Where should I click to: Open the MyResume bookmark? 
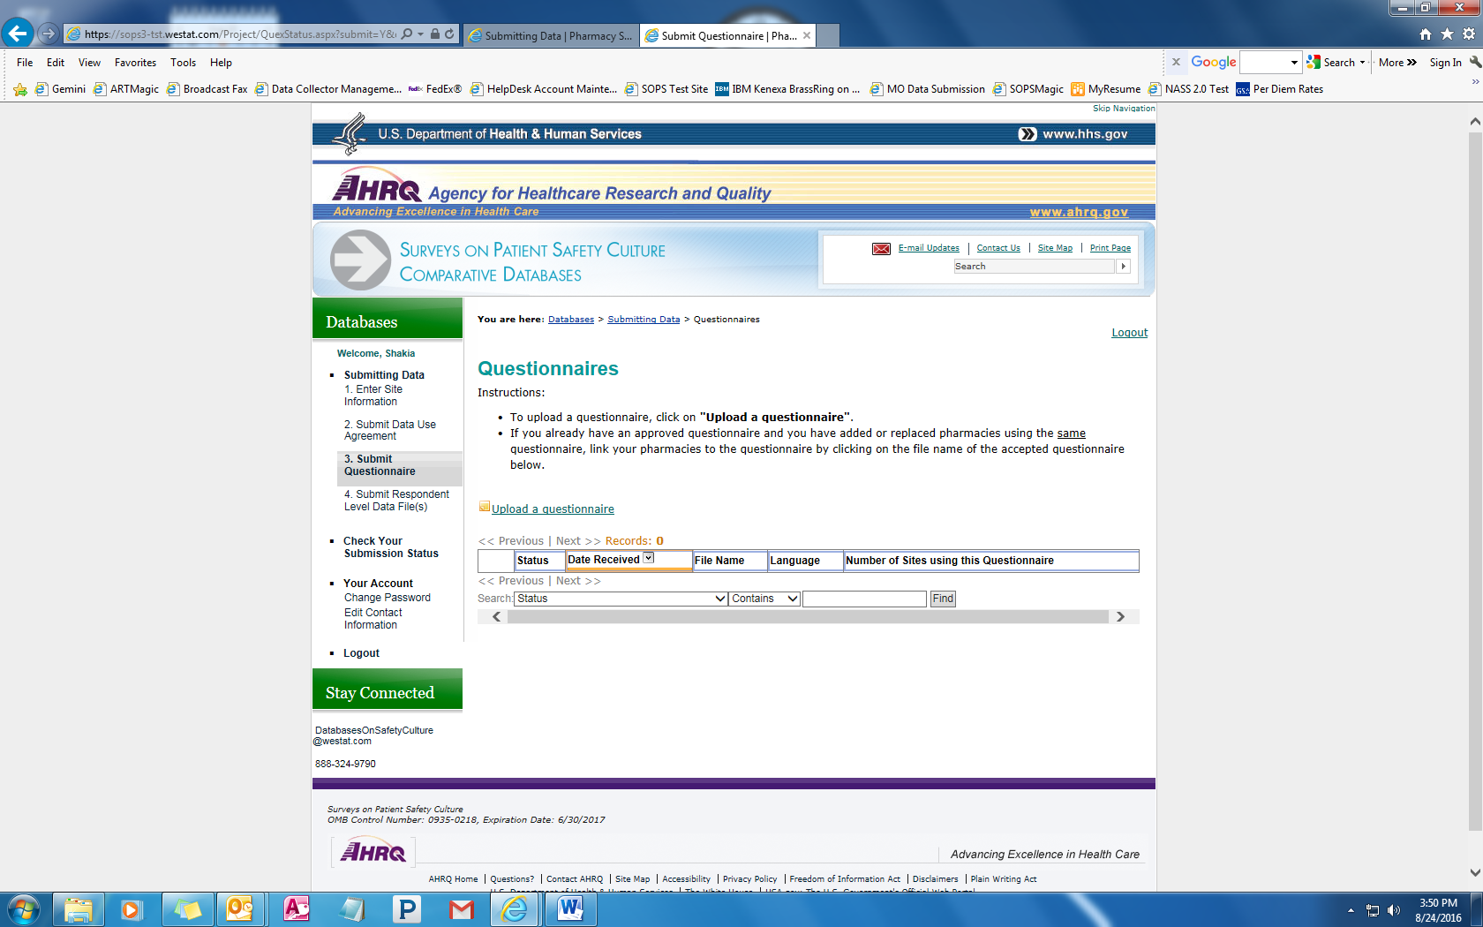pyautogui.click(x=1106, y=89)
